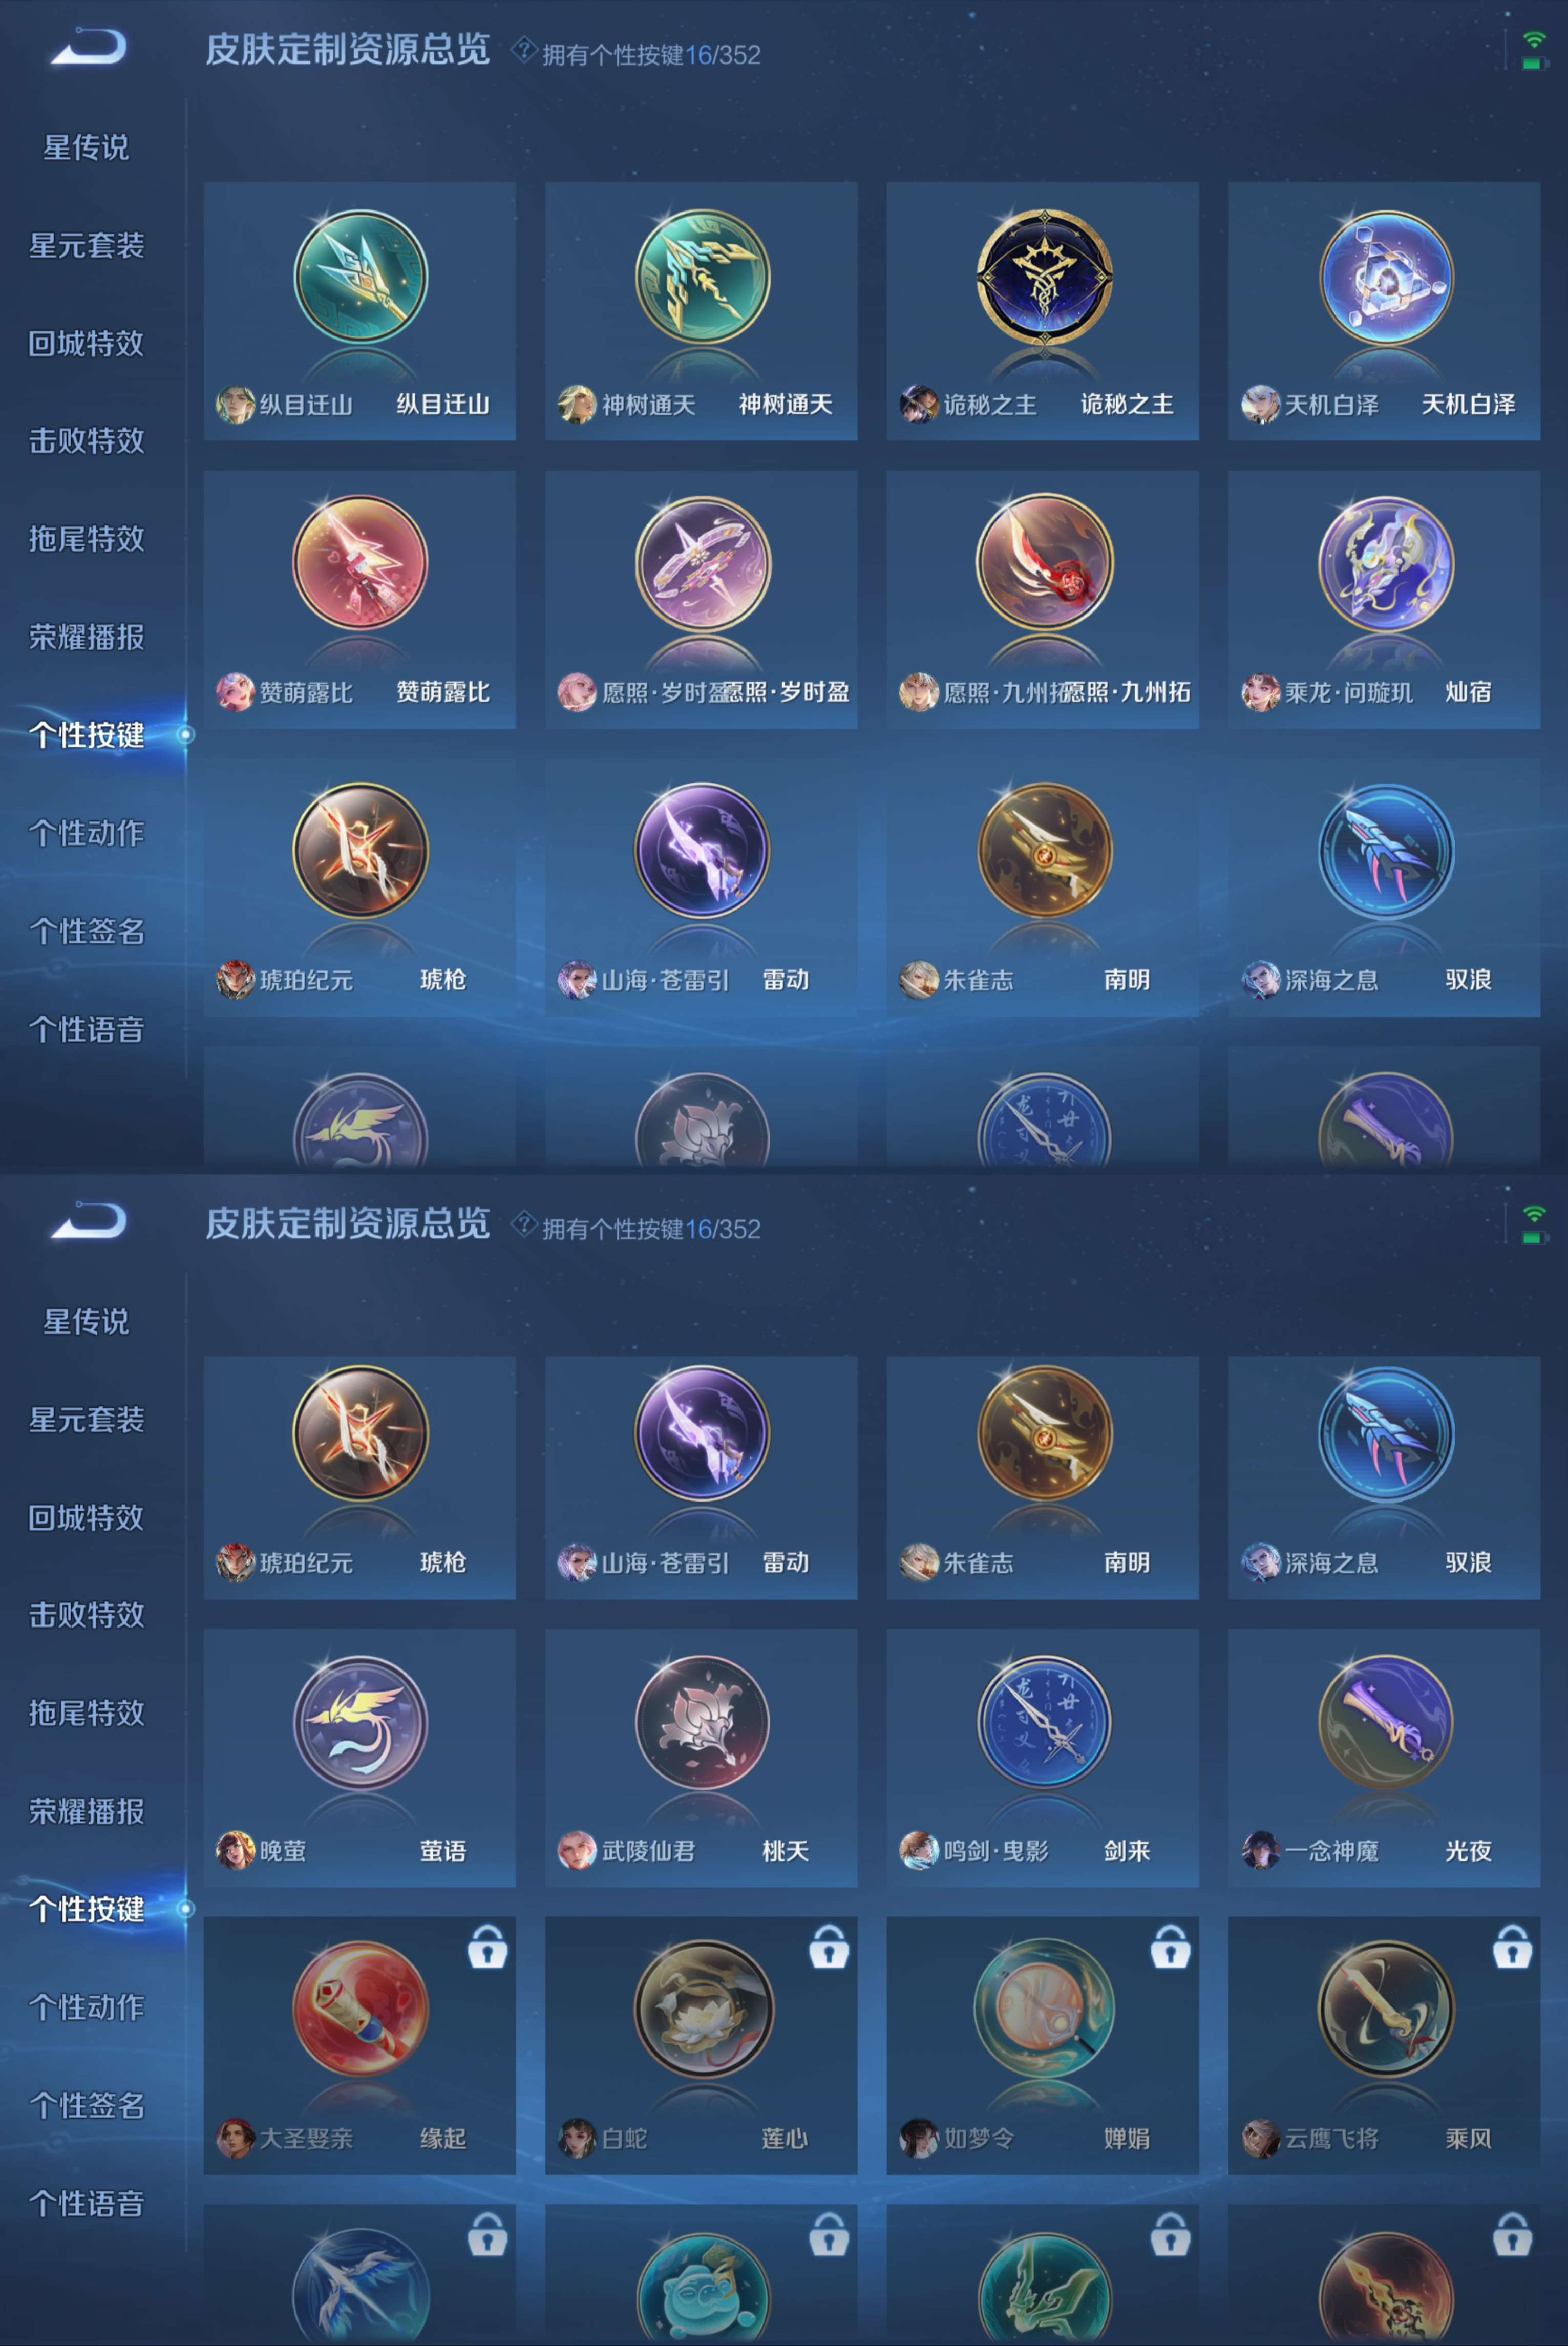Click the 晚萤 hero avatar portrait
The width and height of the screenshot is (1568, 2346).
(235, 1850)
